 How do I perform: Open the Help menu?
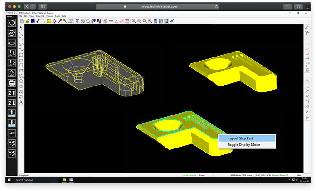pyautogui.click(x=64, y=16)
